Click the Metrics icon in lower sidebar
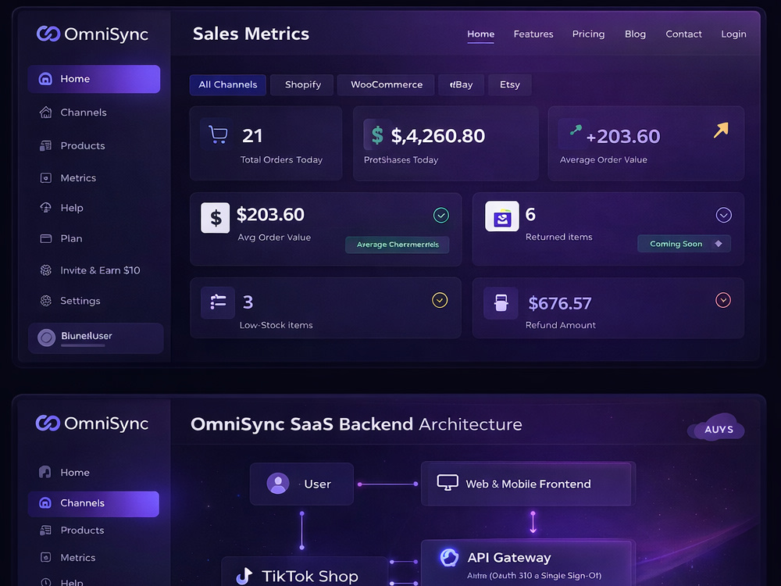 [x=45, y=557]
